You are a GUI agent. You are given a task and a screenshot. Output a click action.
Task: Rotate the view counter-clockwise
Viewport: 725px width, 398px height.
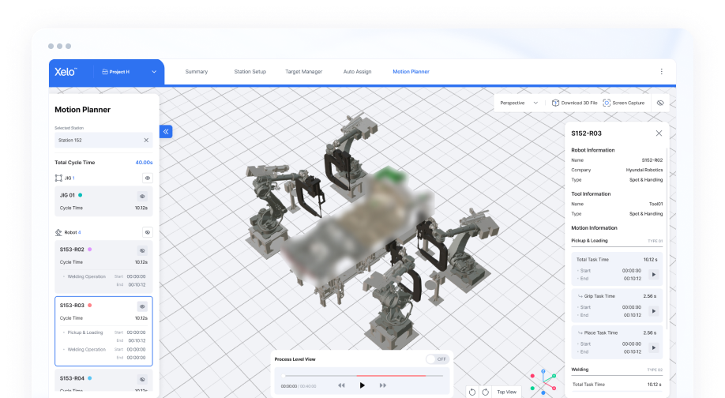tap(472, 392)
